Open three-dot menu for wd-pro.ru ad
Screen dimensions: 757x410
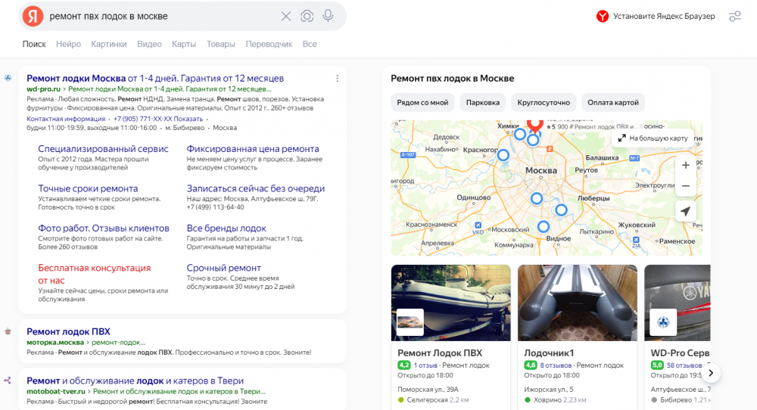pos(338,78)
